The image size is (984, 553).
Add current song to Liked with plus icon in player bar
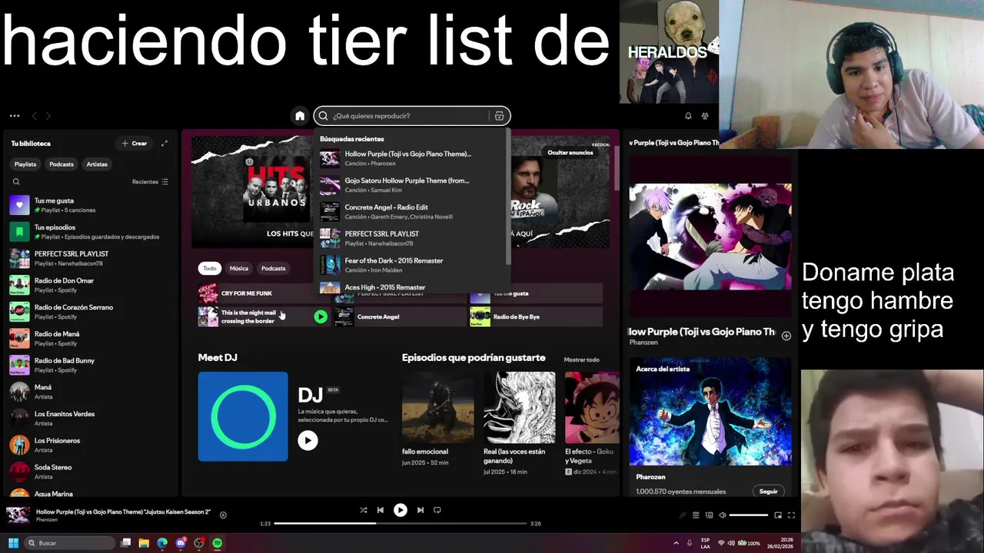[x=223, y=515]
